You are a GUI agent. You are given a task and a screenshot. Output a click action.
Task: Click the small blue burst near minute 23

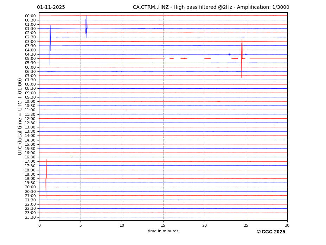click(230, 54)
